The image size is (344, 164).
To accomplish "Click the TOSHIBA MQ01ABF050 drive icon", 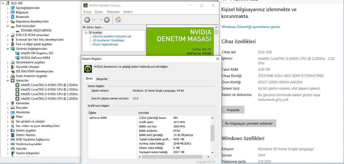I will click(x=17, y=31).
